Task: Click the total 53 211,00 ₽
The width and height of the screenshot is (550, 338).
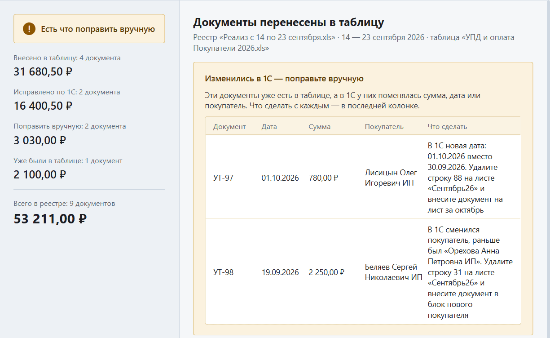Action: tap(50, 219)
